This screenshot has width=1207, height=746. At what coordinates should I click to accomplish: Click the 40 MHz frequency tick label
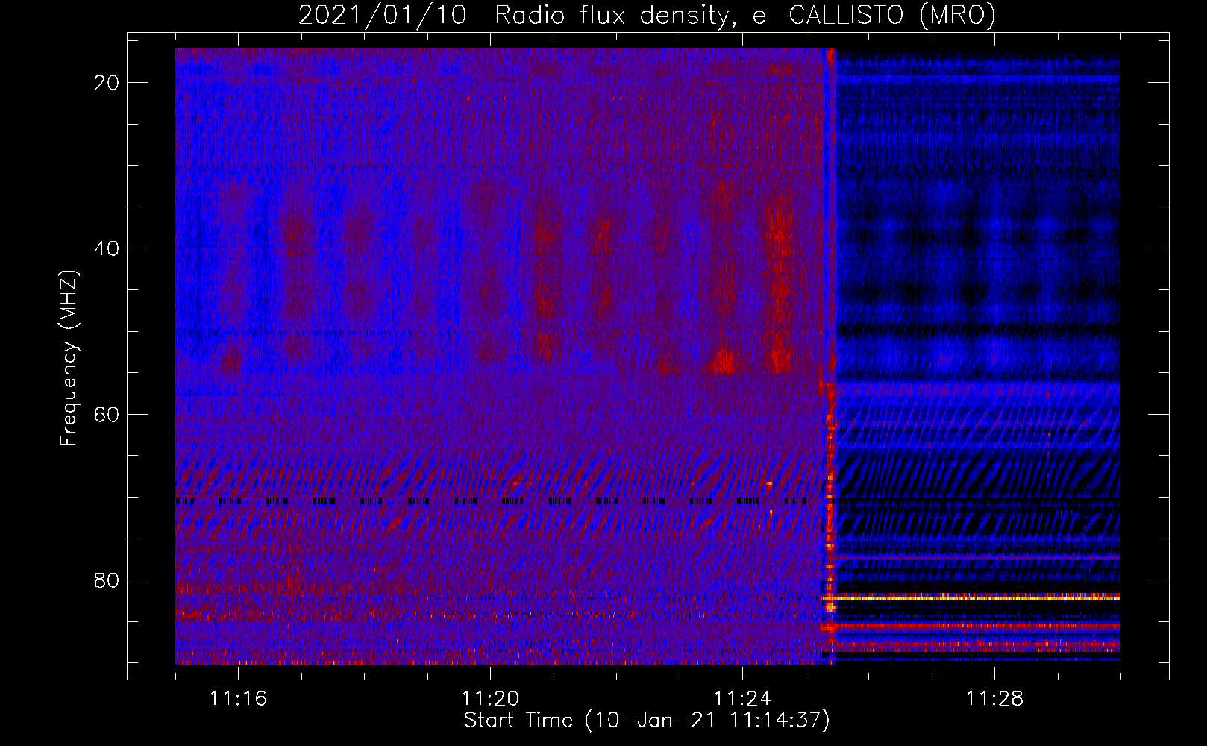[x=107, y=248]
